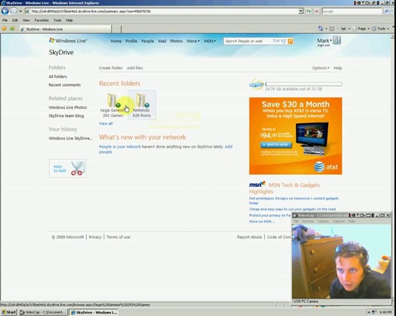
Task: Open SkyDrive team blog link
Action: 66,116
